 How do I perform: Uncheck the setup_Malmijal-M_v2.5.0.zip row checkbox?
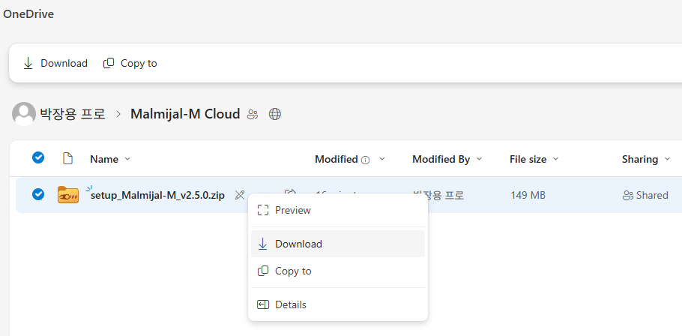click(x=38, y=195)
